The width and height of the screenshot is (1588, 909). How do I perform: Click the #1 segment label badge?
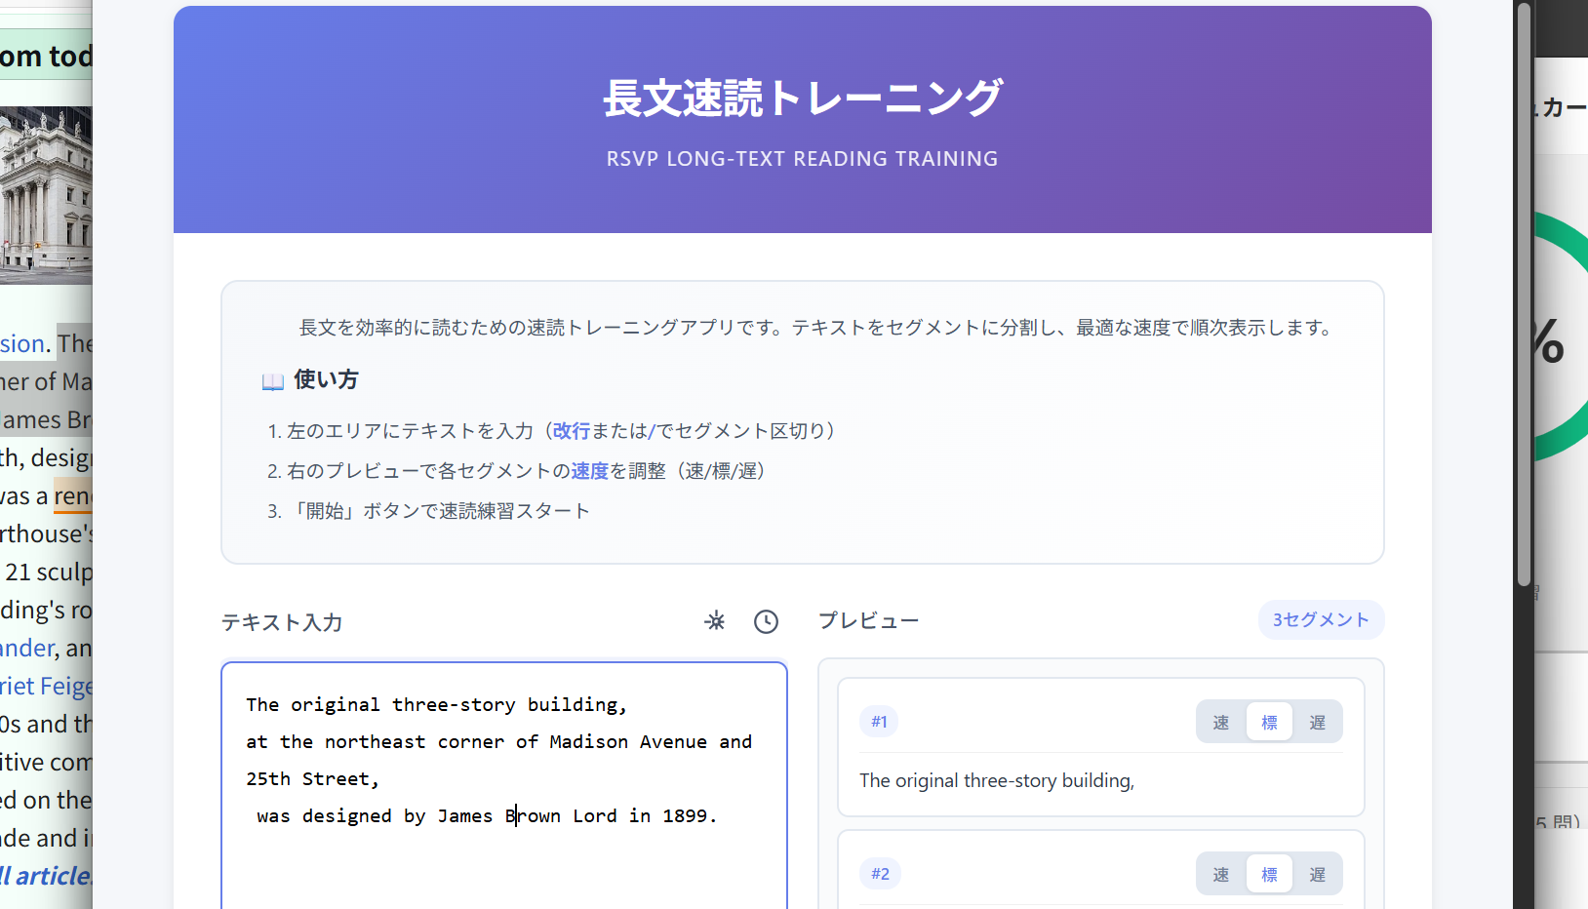879,722
